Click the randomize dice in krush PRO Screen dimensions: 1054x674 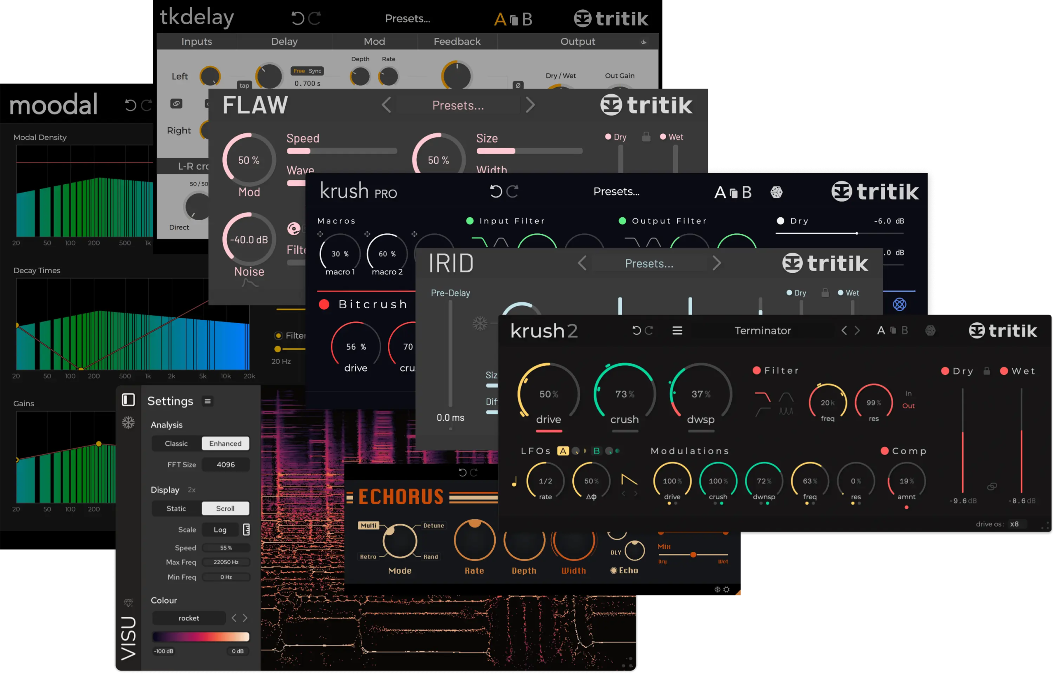coord(777,192)
